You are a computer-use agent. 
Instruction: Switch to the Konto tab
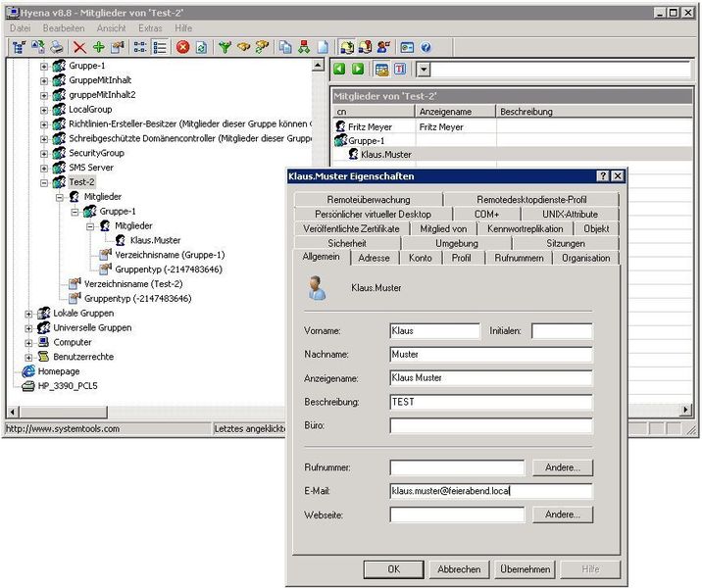pos(420,258)
